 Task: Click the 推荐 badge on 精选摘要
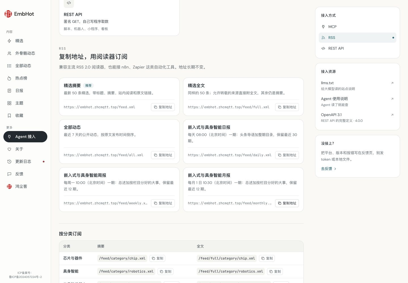[x=88, y=85]
